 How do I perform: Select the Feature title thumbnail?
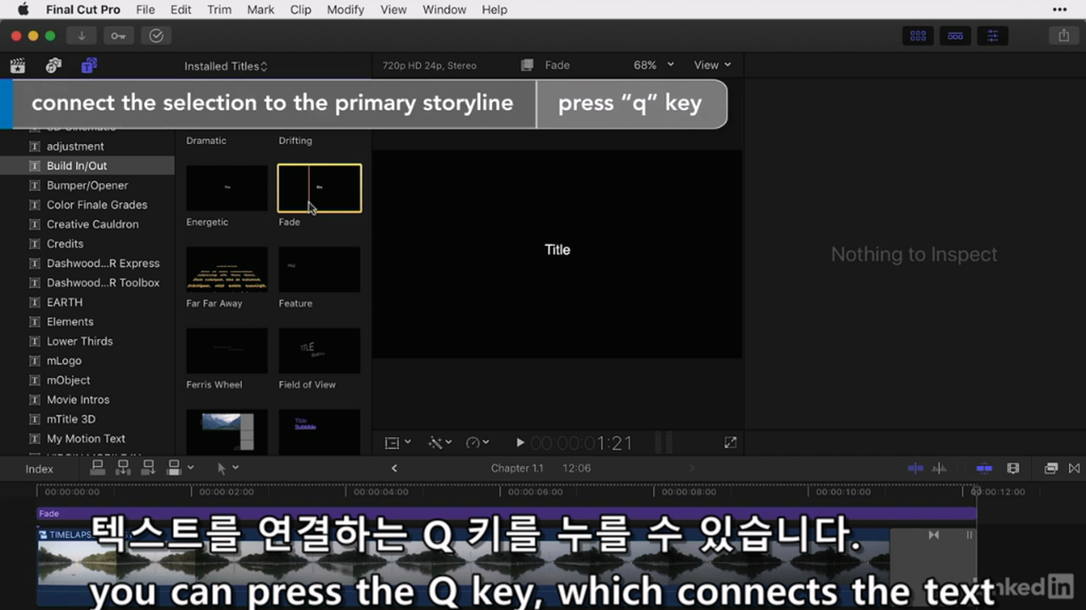click(x=319, y=269)
